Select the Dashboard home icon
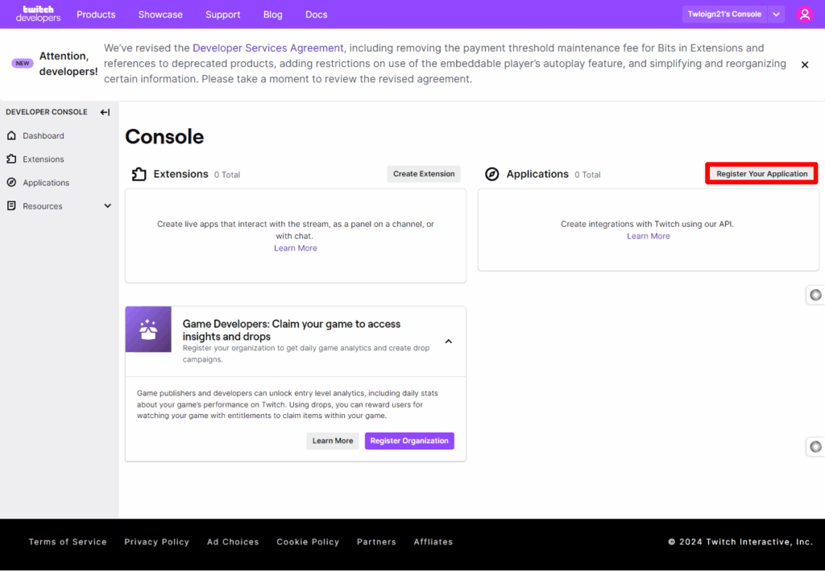Screen dimensions: 825x571 [11, 135]
